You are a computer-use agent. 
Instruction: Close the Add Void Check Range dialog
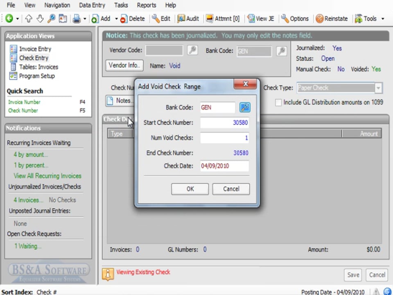tap(245, 84)
